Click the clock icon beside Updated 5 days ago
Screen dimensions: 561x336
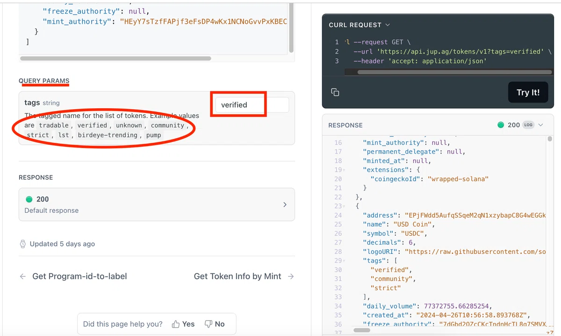[23, 244]
